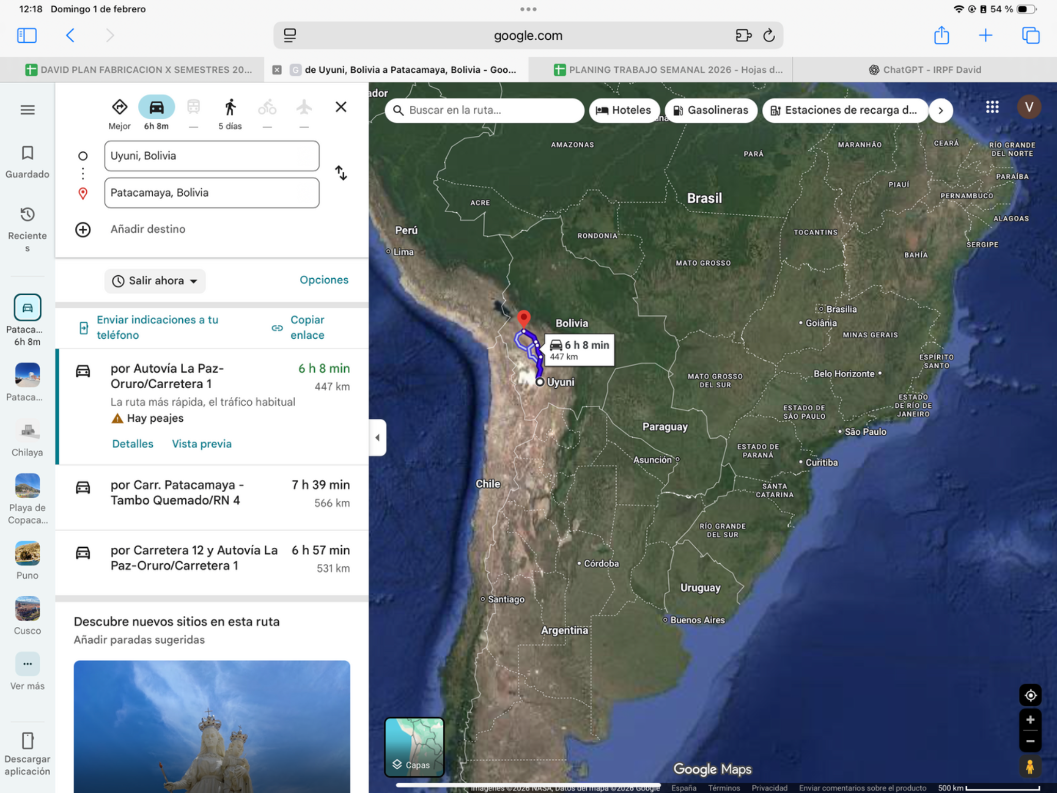
Task: Swap origin and destination
Action: (341, 172)
